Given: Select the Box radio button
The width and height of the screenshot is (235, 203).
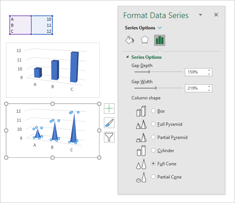Looking at the screenshot, I should (153, 111).
